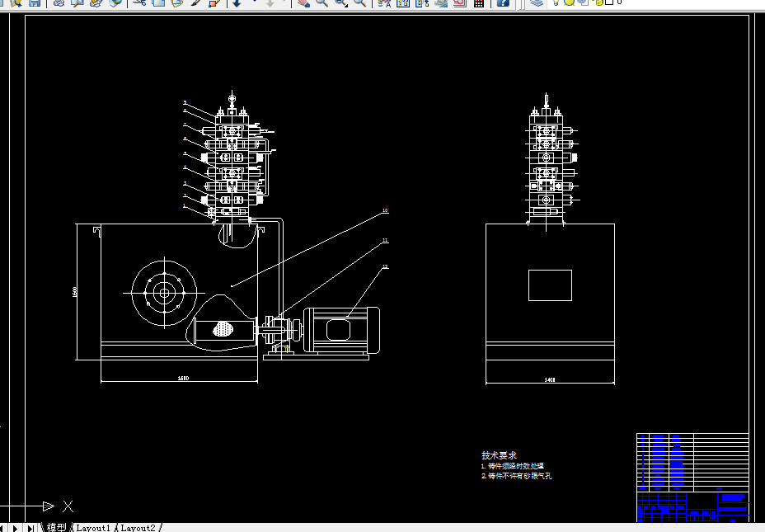Undo the last action with blue arrow

click(x=237, y=2)
